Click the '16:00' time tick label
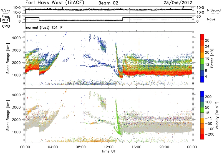 (x=136, y=147)
